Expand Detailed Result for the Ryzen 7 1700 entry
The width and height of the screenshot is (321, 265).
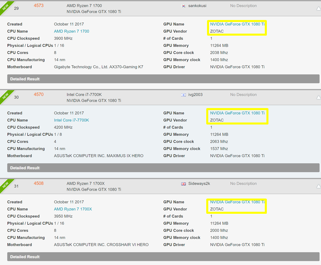[x=163, y=79]
